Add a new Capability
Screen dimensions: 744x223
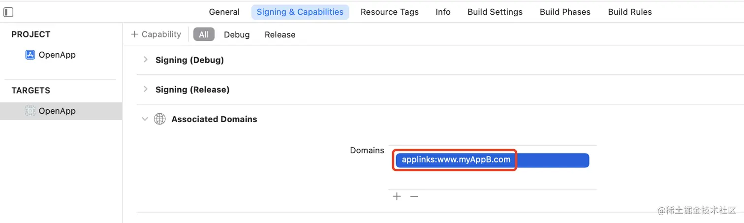(x=156, y=34)
